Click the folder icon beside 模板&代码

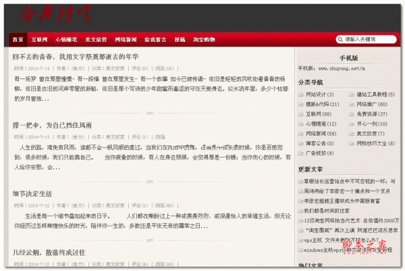(x=300, y=105)
